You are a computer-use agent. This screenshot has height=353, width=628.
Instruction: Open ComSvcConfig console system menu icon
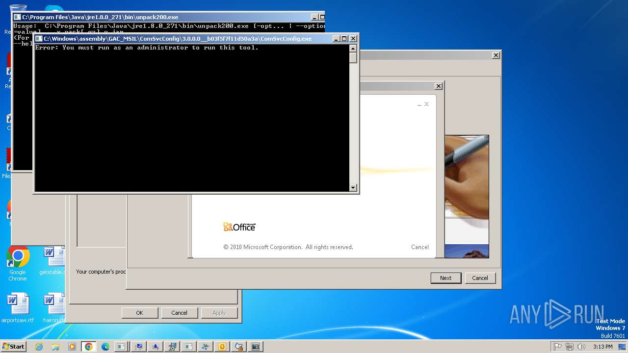pyautogui.click(x=39, y=39)
